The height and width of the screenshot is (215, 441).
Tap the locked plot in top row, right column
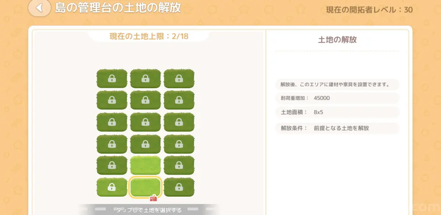pos(179,78)
